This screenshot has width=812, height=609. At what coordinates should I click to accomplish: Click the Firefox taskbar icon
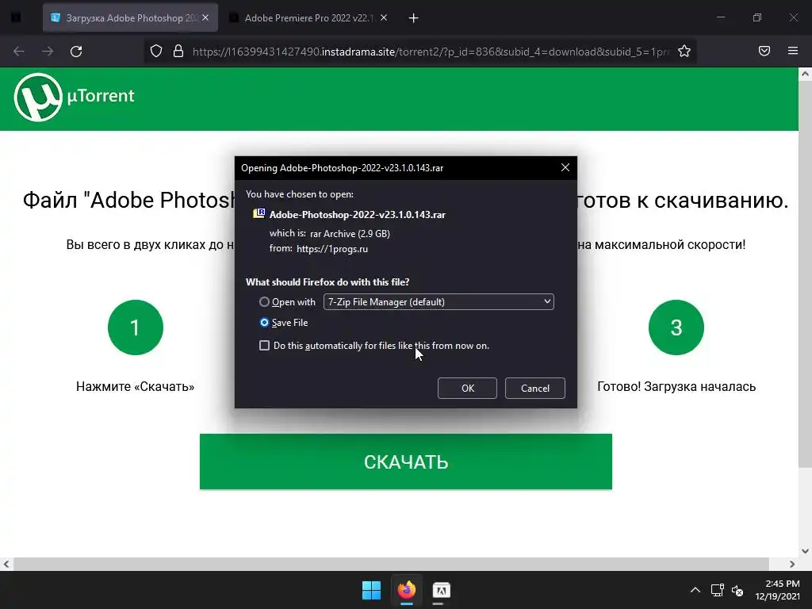(x=407, y=590)
